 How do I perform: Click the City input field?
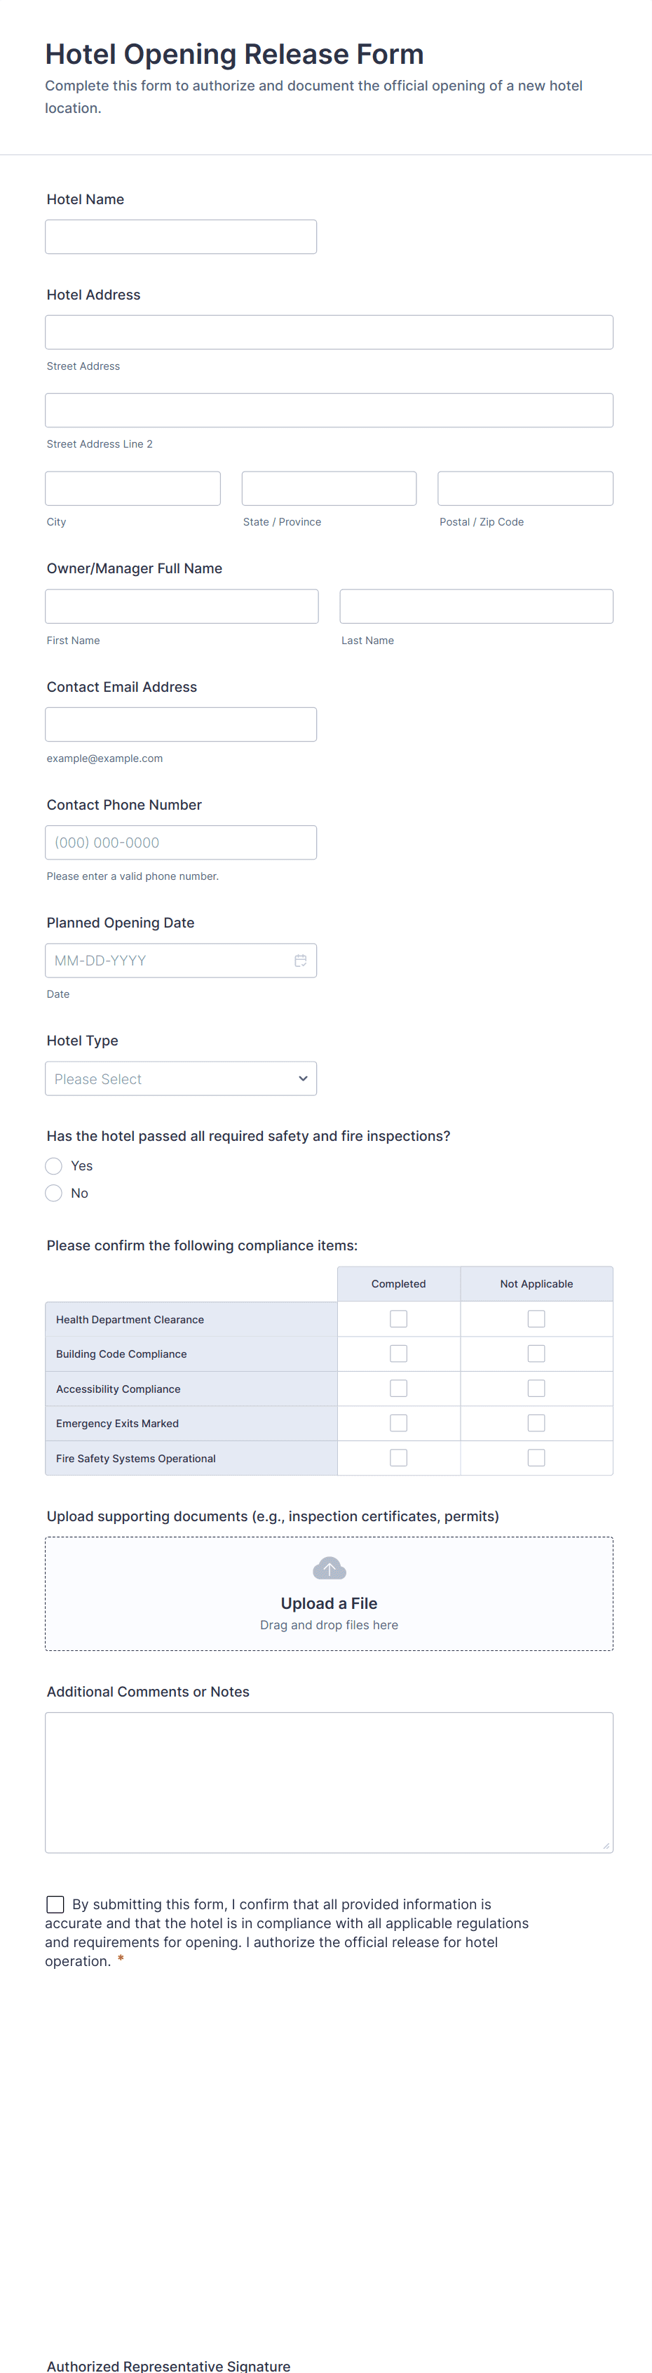tap(133, 488)
